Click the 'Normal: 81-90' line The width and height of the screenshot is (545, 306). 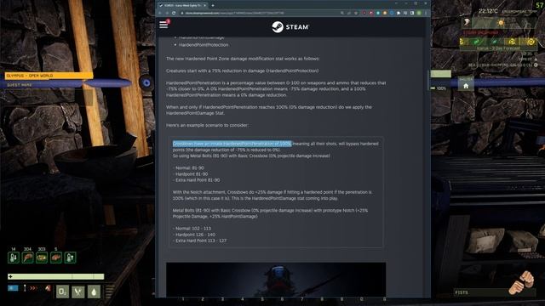[x=189, y=168]
